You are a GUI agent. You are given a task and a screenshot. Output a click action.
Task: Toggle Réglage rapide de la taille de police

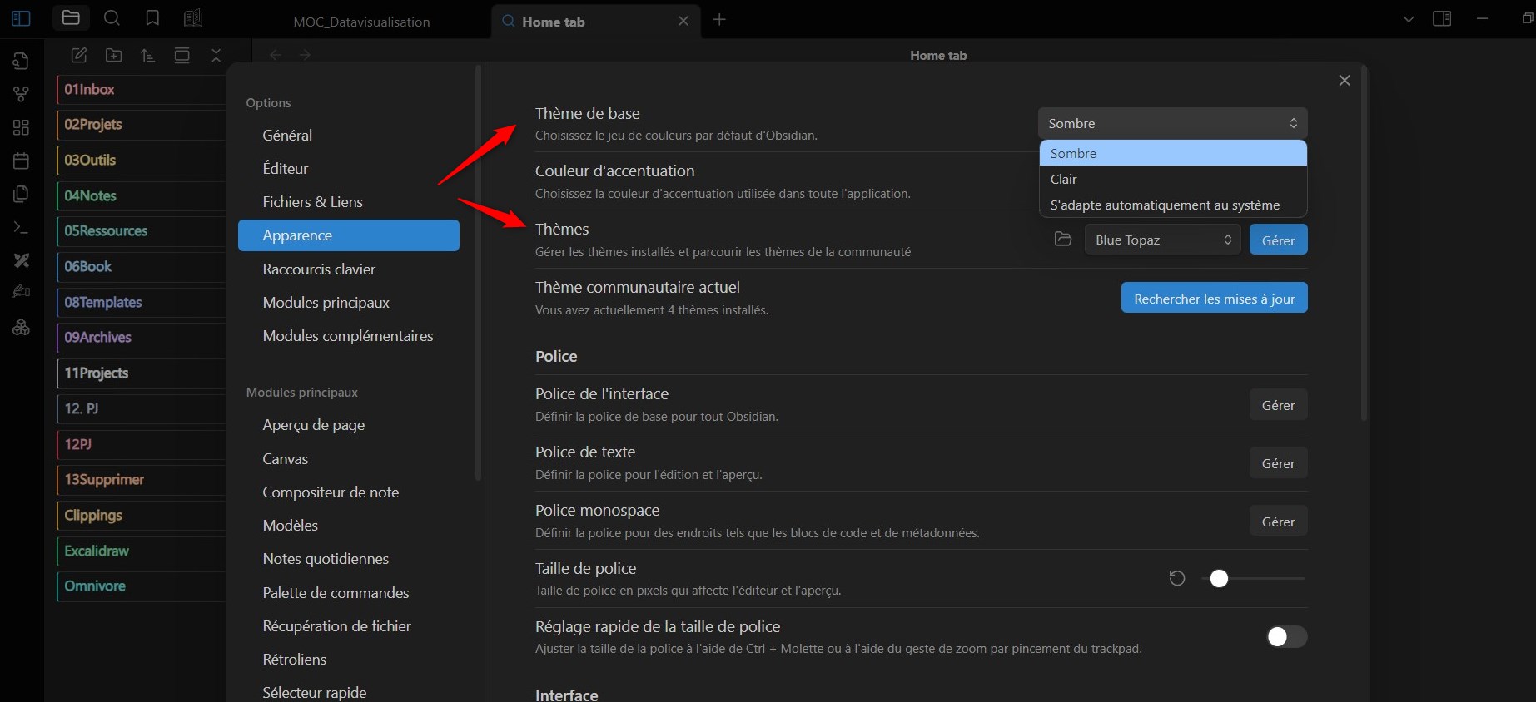1287,636
